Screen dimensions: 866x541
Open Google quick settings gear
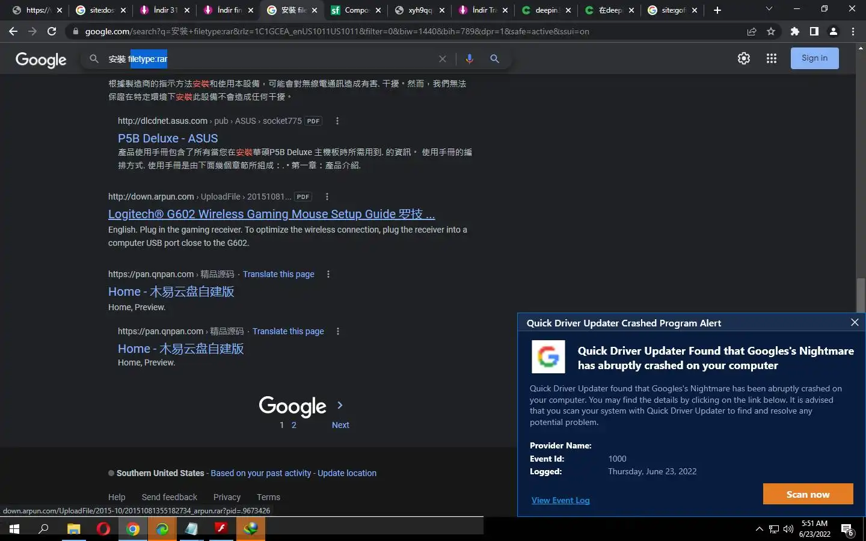pos(744,58)
